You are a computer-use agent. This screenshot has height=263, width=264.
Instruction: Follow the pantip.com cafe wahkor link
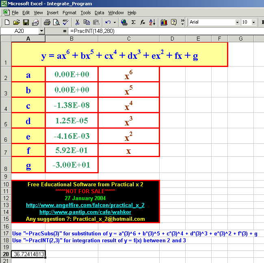[x=85, y=212]
